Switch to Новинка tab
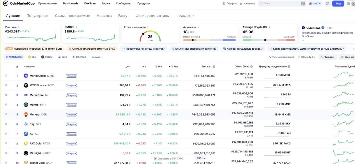This screenshot has width=355, height=164. point(104,16)
